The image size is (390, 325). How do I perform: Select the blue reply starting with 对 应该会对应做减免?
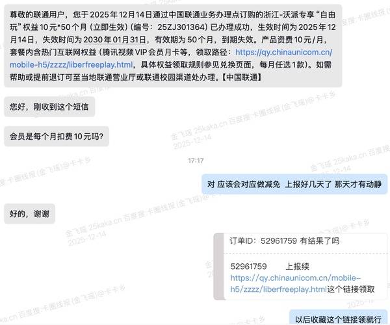(294, 184)
